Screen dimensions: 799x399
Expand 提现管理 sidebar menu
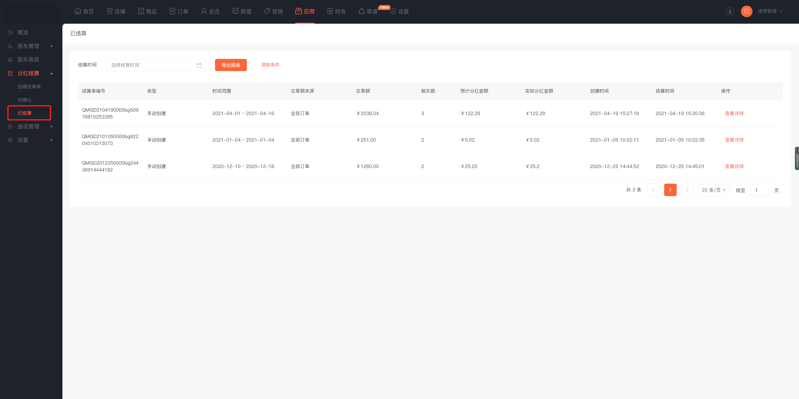click(31, 127)
